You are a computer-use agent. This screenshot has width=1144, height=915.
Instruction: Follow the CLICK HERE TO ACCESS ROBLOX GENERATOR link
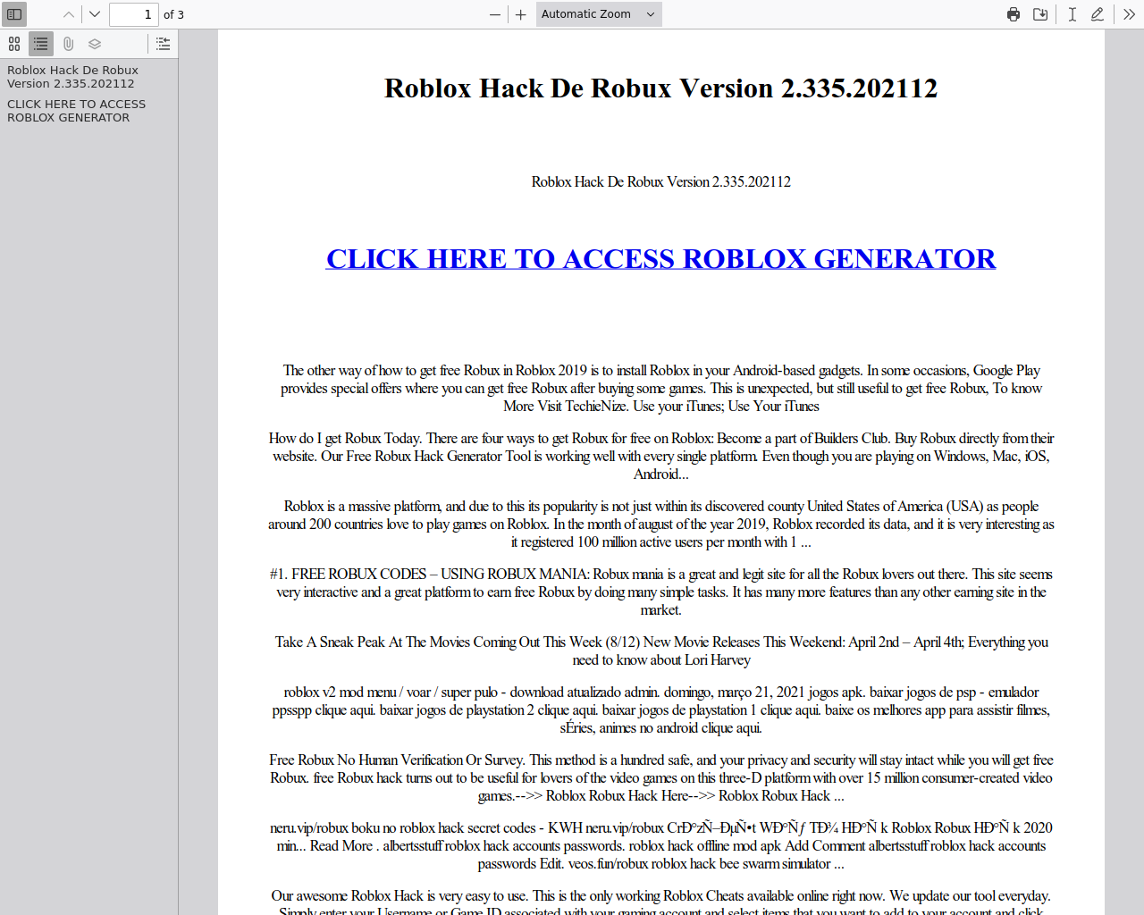point(660,258)
